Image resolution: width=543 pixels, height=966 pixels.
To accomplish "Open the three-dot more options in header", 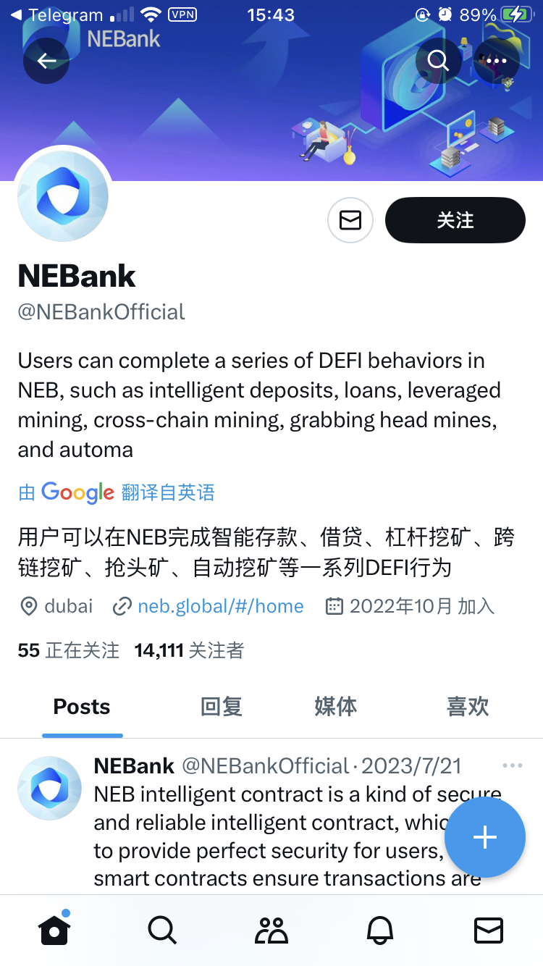I will click(x=497, y=61).
